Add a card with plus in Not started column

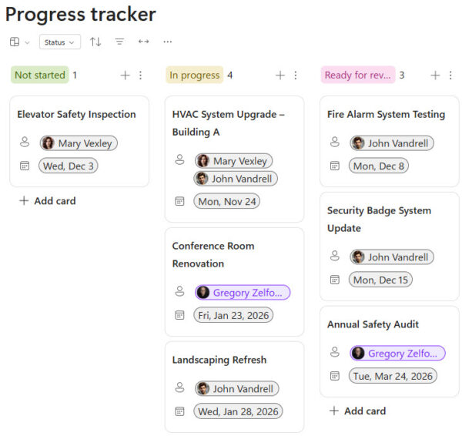(x=126, y=75)
